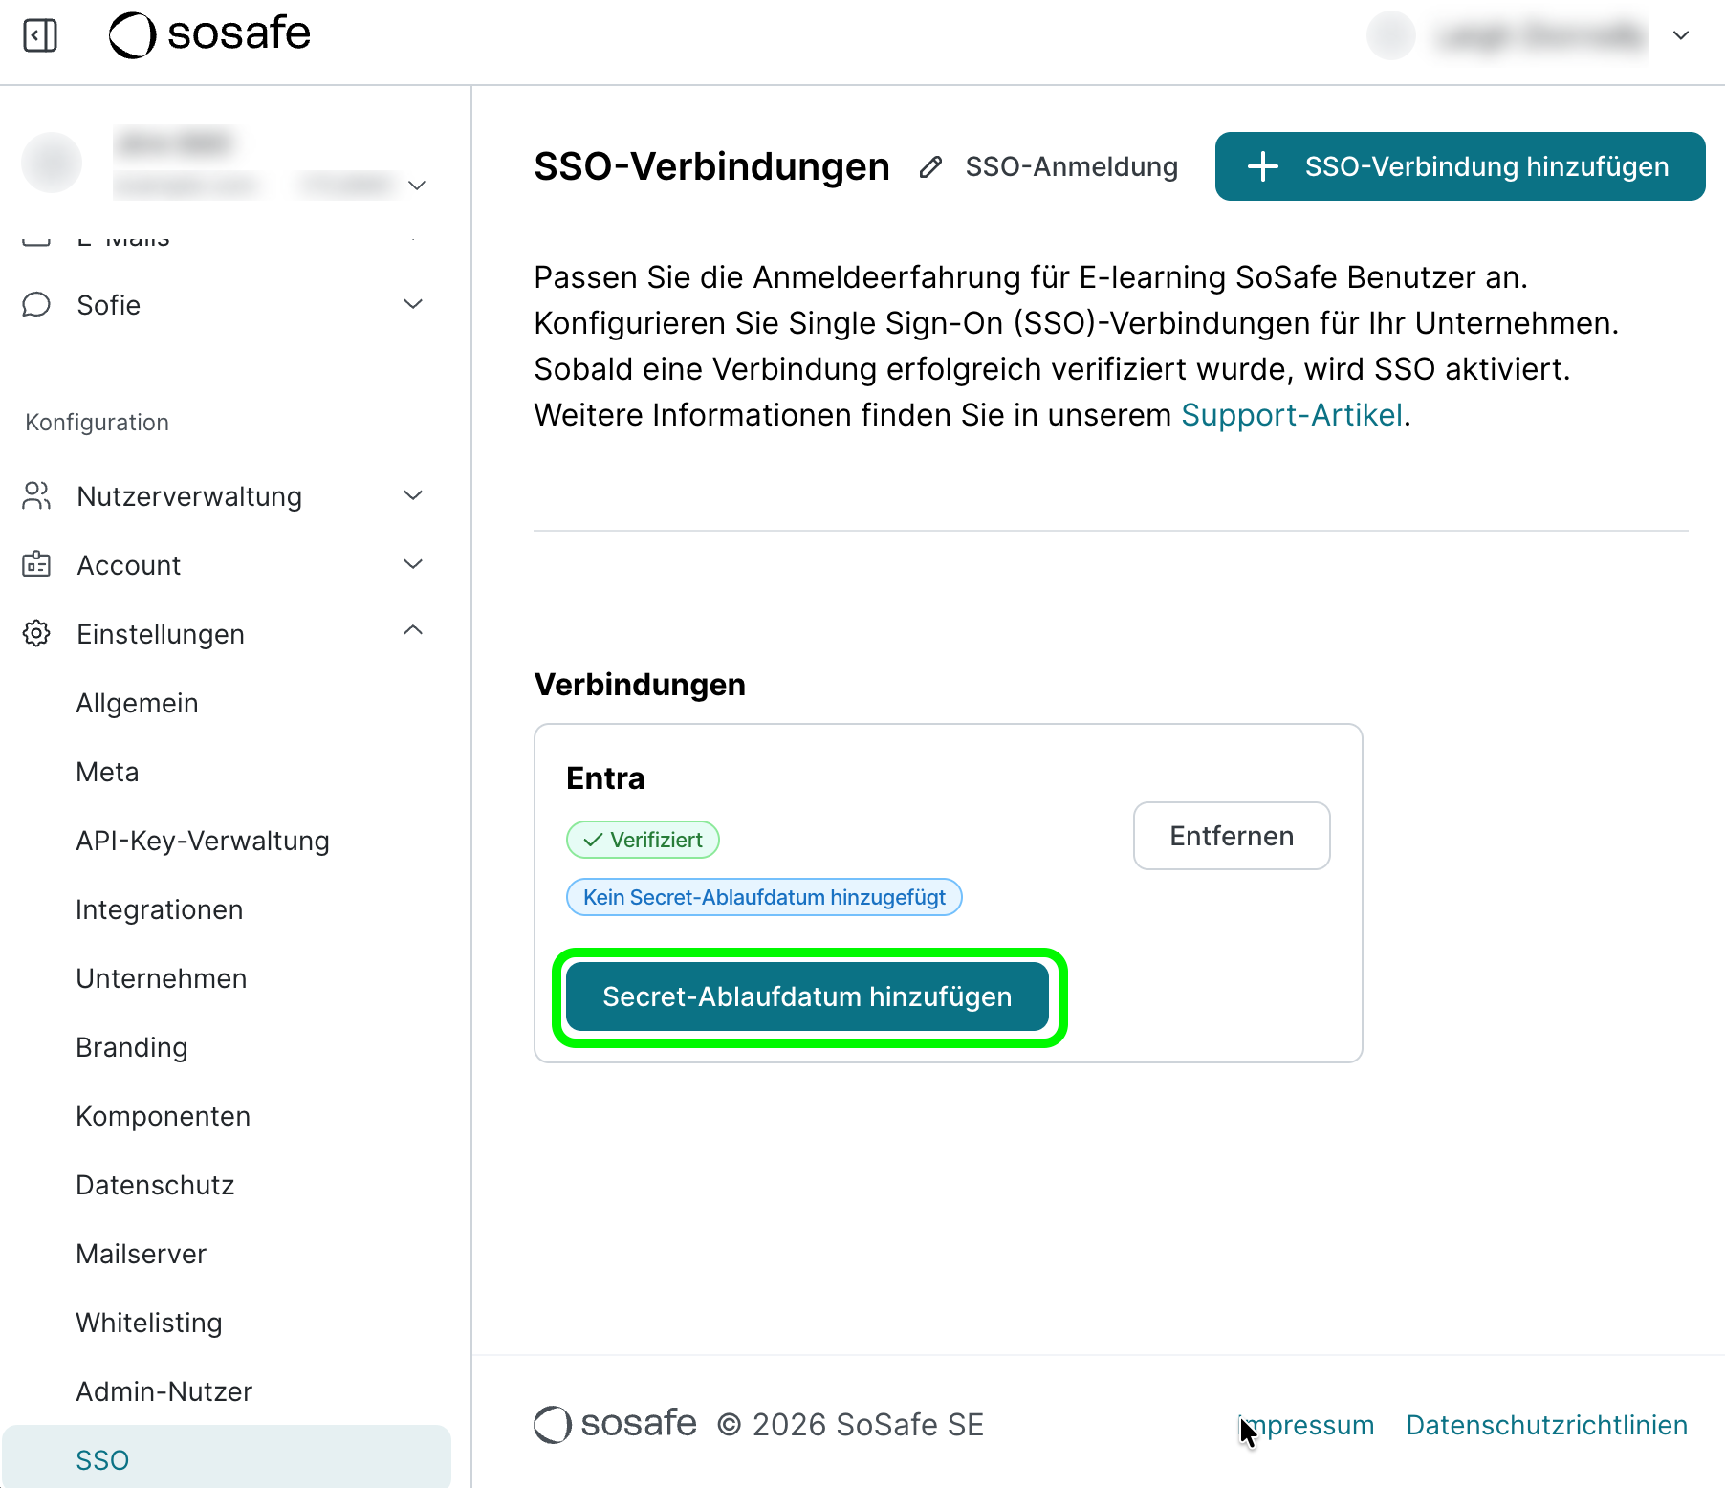Click the user avatar in top bar

pos(1390,36)
